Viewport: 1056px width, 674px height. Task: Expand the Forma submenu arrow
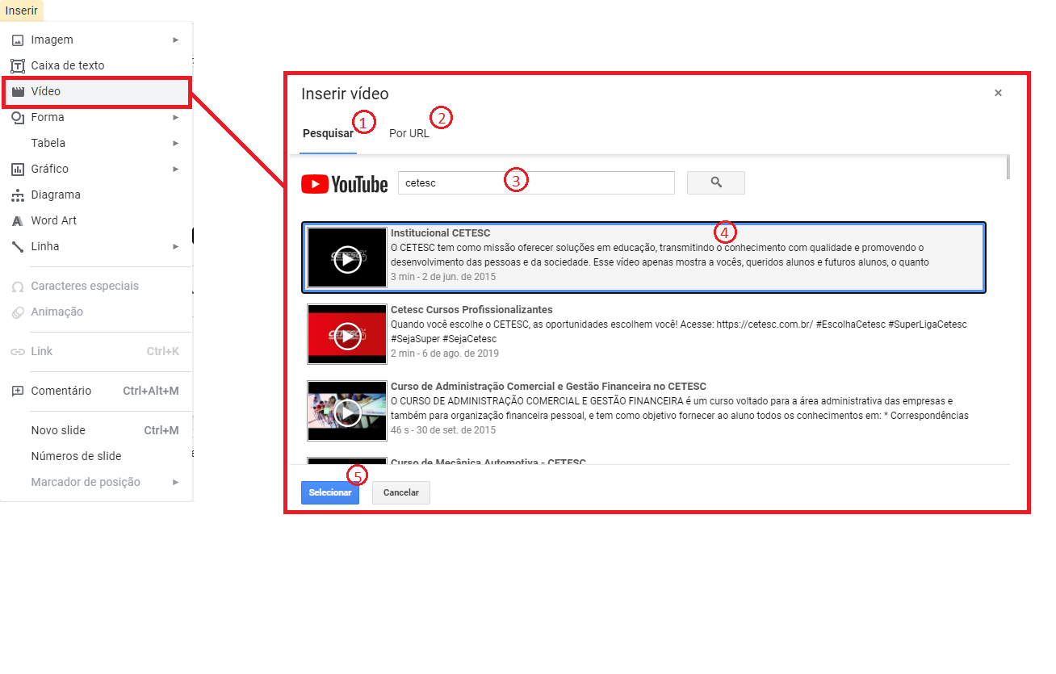(x=176, y=117)
